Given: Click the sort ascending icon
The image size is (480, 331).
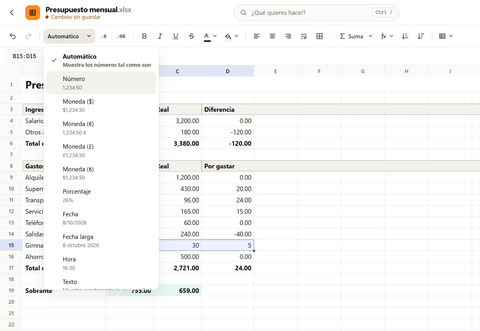Looking at the screenshot, I should click(x=405, y=36).
